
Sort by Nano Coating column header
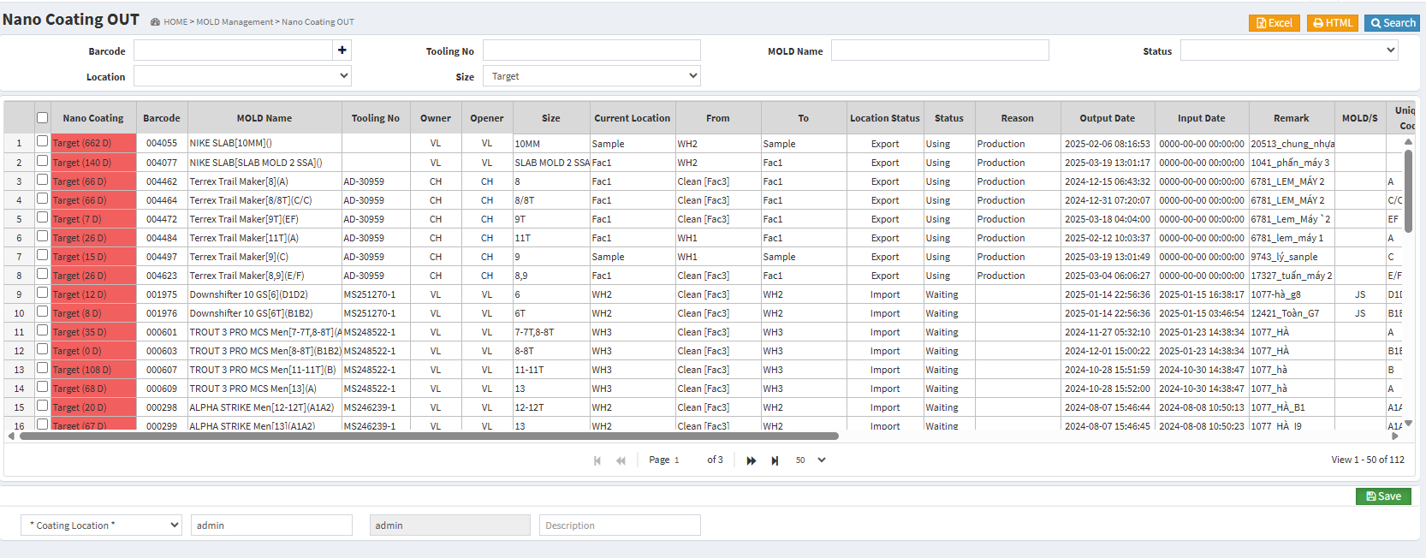click(x=93, y=118)
